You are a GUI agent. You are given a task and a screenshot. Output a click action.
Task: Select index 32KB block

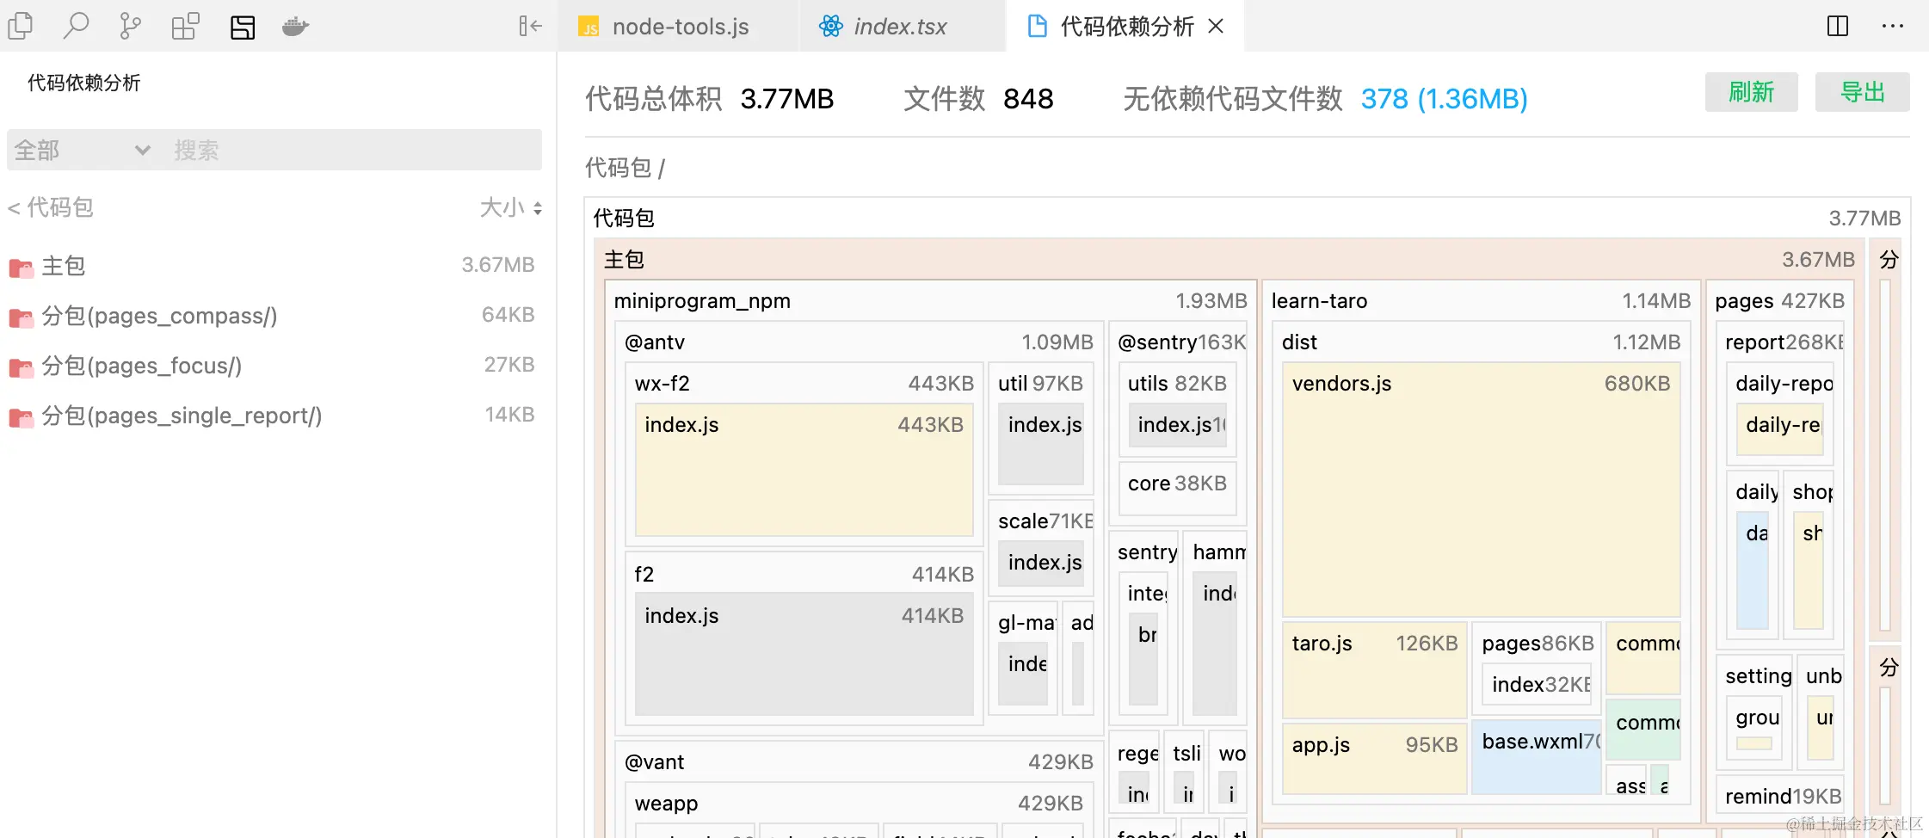tap(1536, 684)
